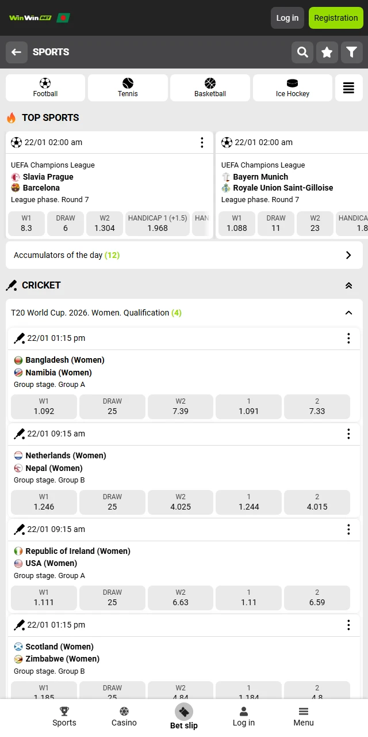The image size is (368, 737).
Task: Open the search icon in the sports header
Action: click(302, 52)
